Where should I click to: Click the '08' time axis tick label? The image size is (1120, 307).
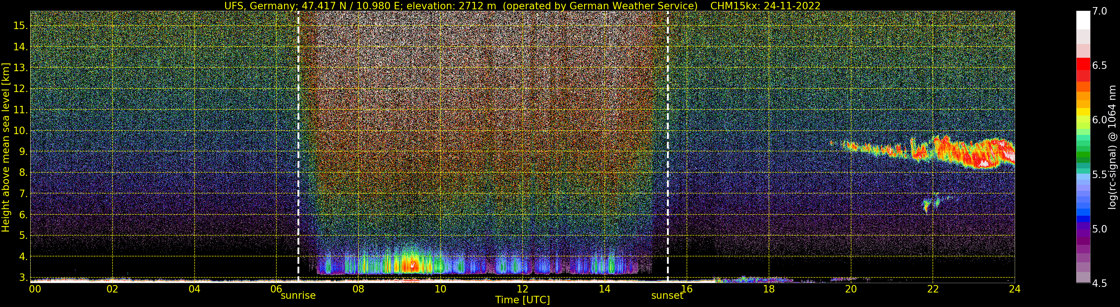point(358,289)
